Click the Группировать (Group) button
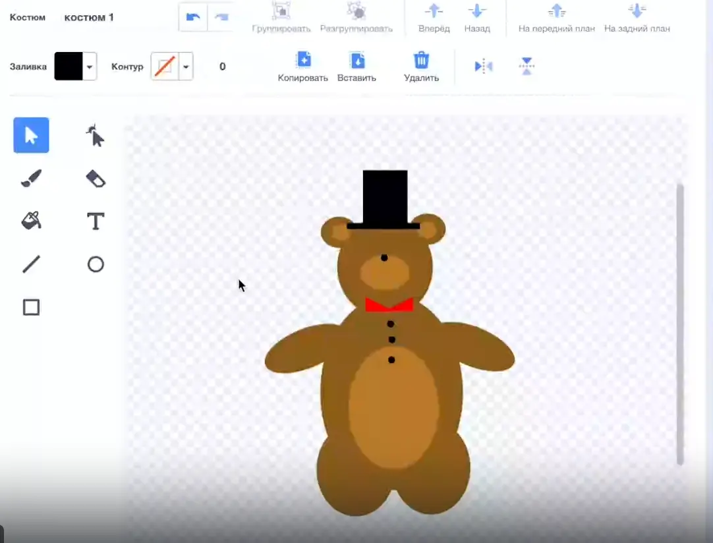This screenshot has width=713, height=543. tap(281, 17)
